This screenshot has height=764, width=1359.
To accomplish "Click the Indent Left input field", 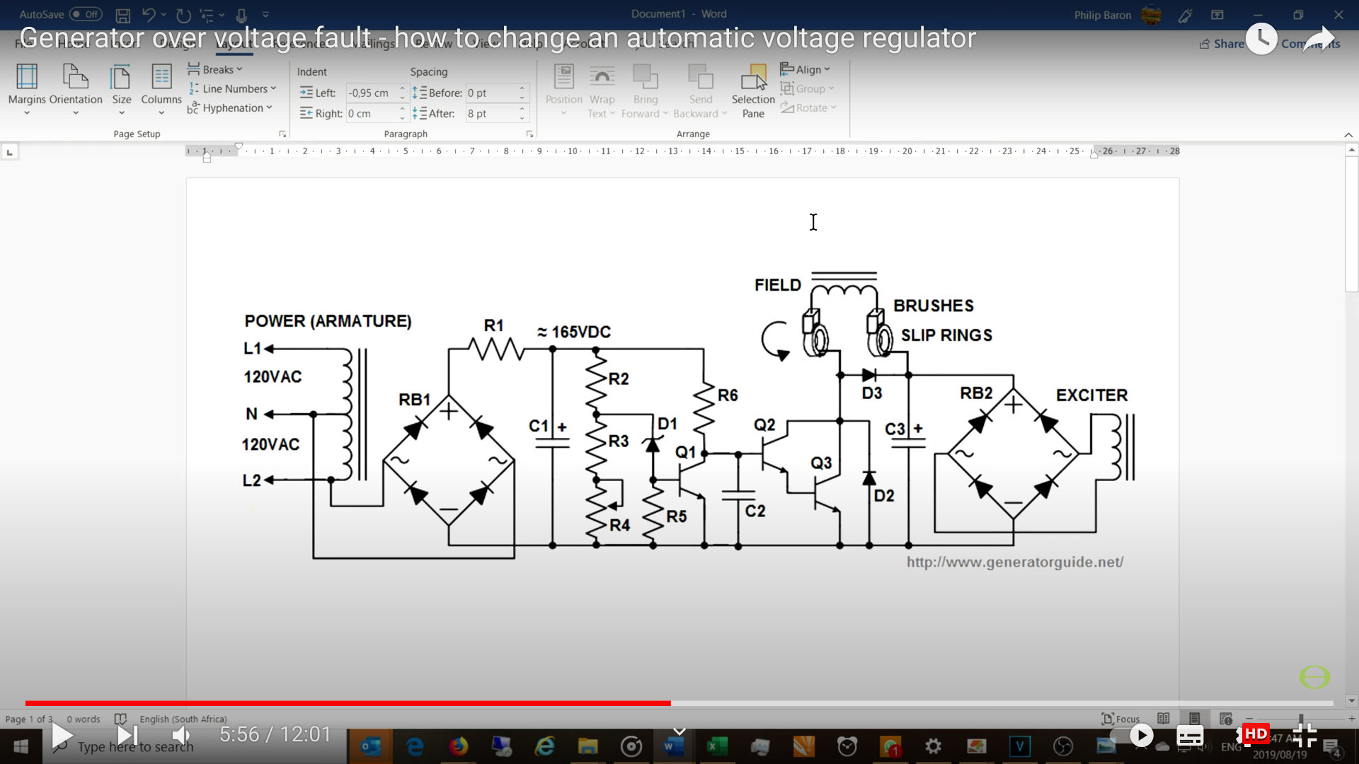I will pyautogui.click(x=370, y=93).
